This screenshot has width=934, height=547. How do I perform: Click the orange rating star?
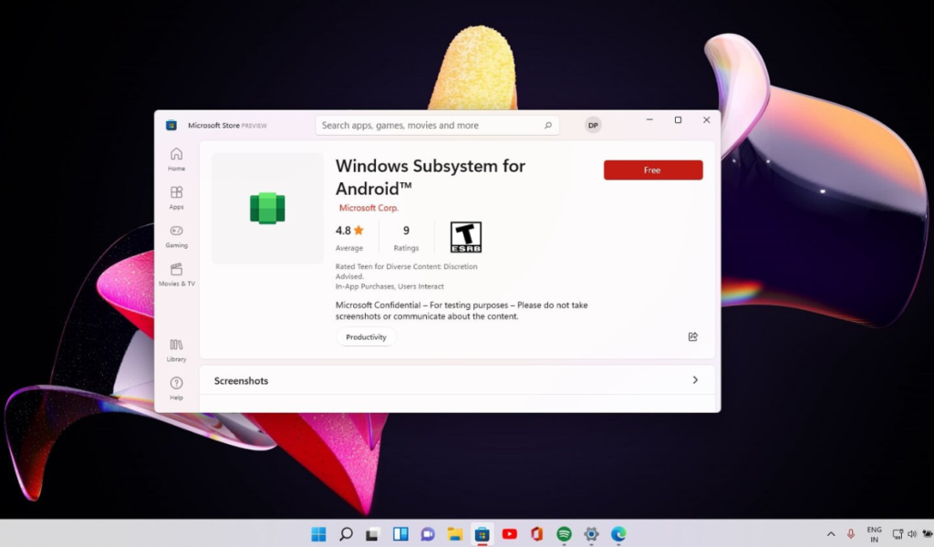(358, 231)
